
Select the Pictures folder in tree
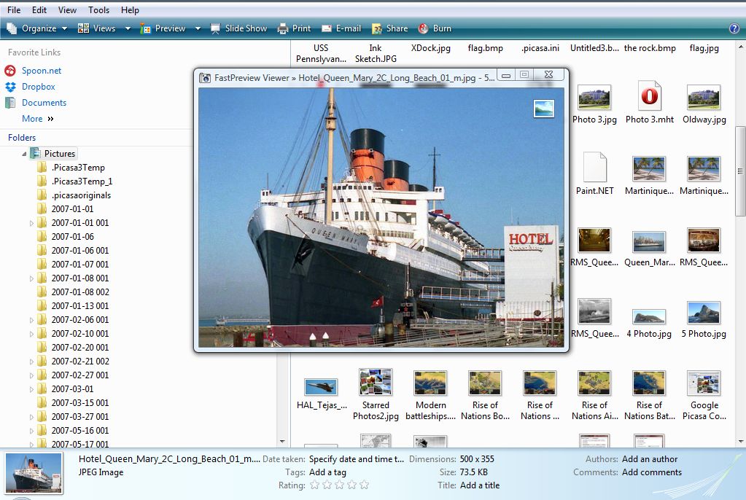pos(60,154)
